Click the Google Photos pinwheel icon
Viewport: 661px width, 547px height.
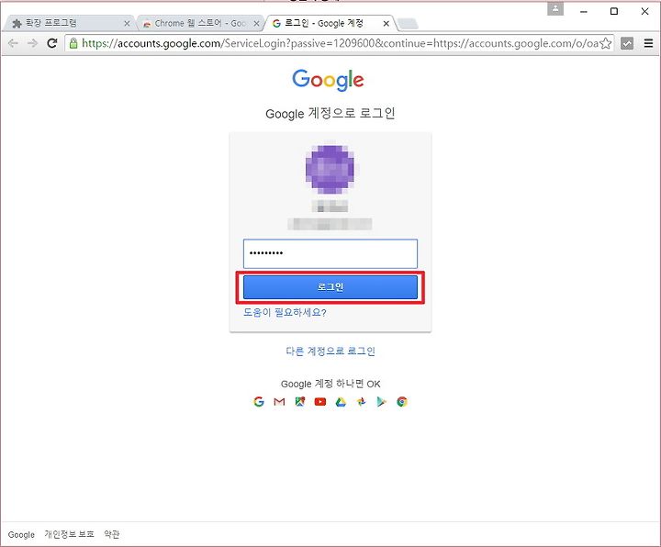(x=361, y=402)
